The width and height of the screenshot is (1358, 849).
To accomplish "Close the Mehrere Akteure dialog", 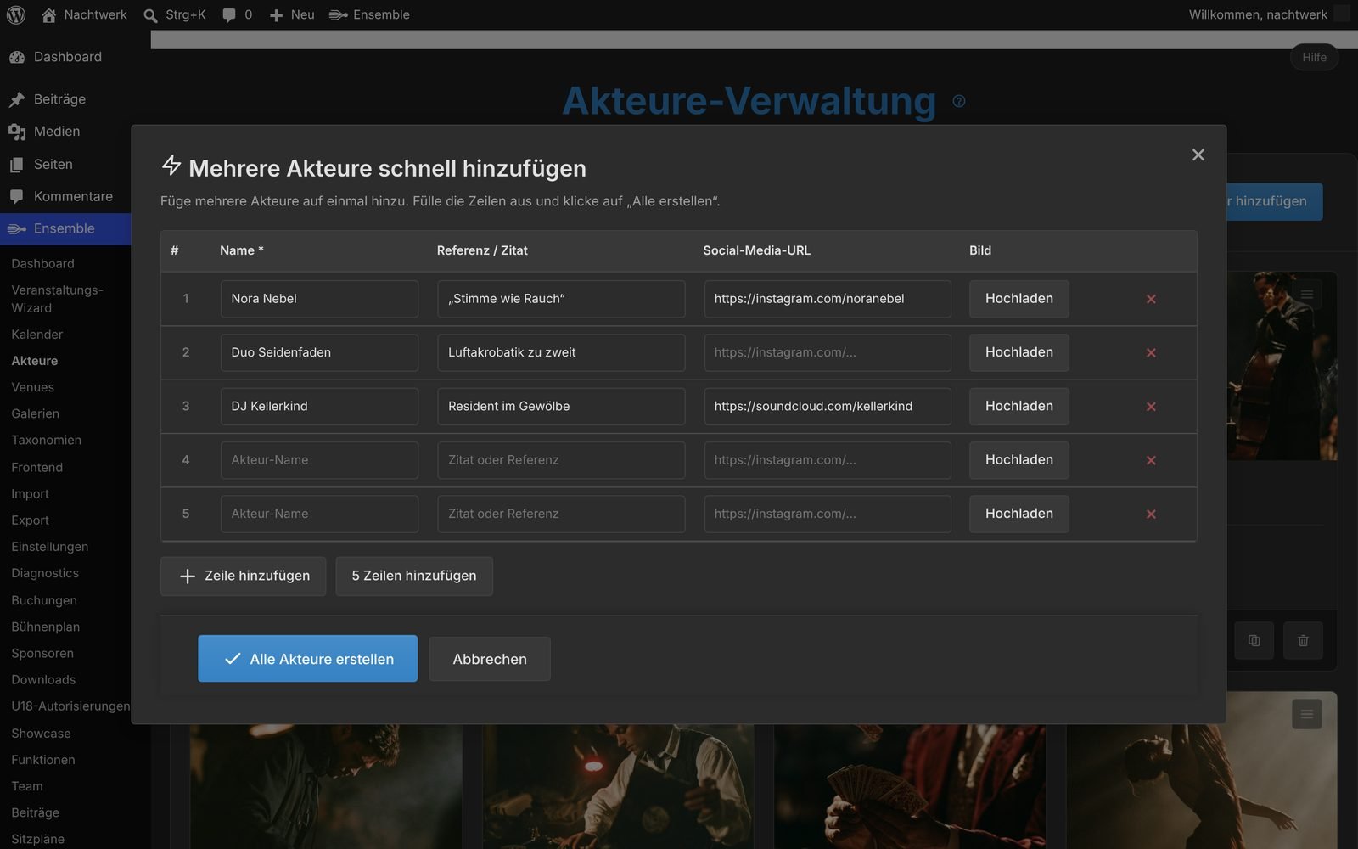I will coord(1198,155).
